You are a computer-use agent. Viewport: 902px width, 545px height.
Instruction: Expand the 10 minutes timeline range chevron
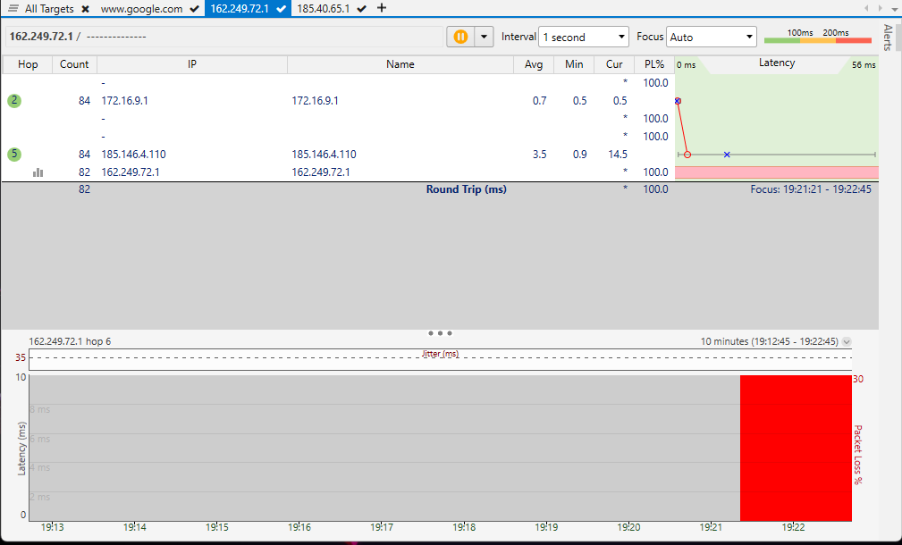[x=847, y=341]
